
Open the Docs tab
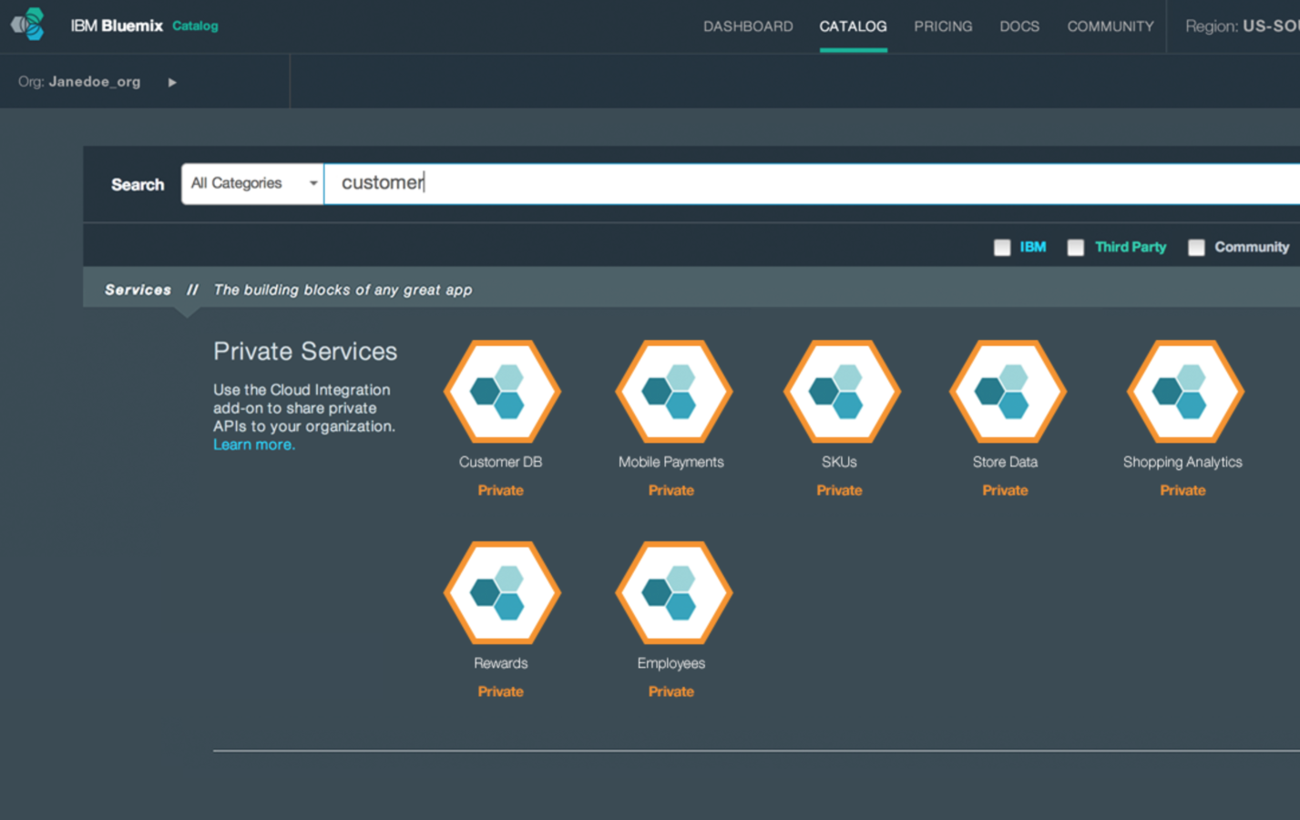coord(1019,26)
